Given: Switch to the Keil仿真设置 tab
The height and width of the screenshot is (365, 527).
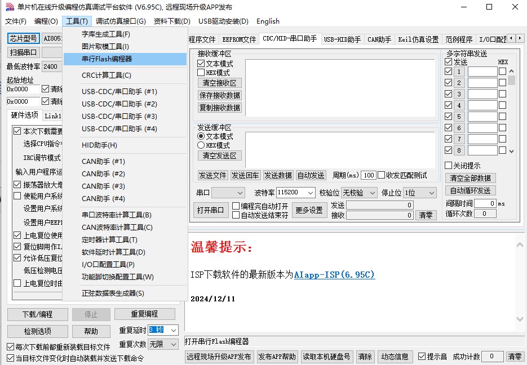Looking at the screenshot, I should point(418,39).
